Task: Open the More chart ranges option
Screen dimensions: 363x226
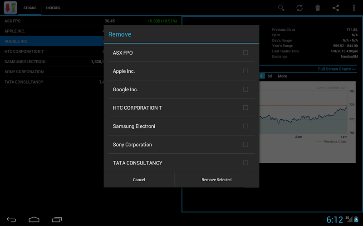Action: click(x=282, y=76)
